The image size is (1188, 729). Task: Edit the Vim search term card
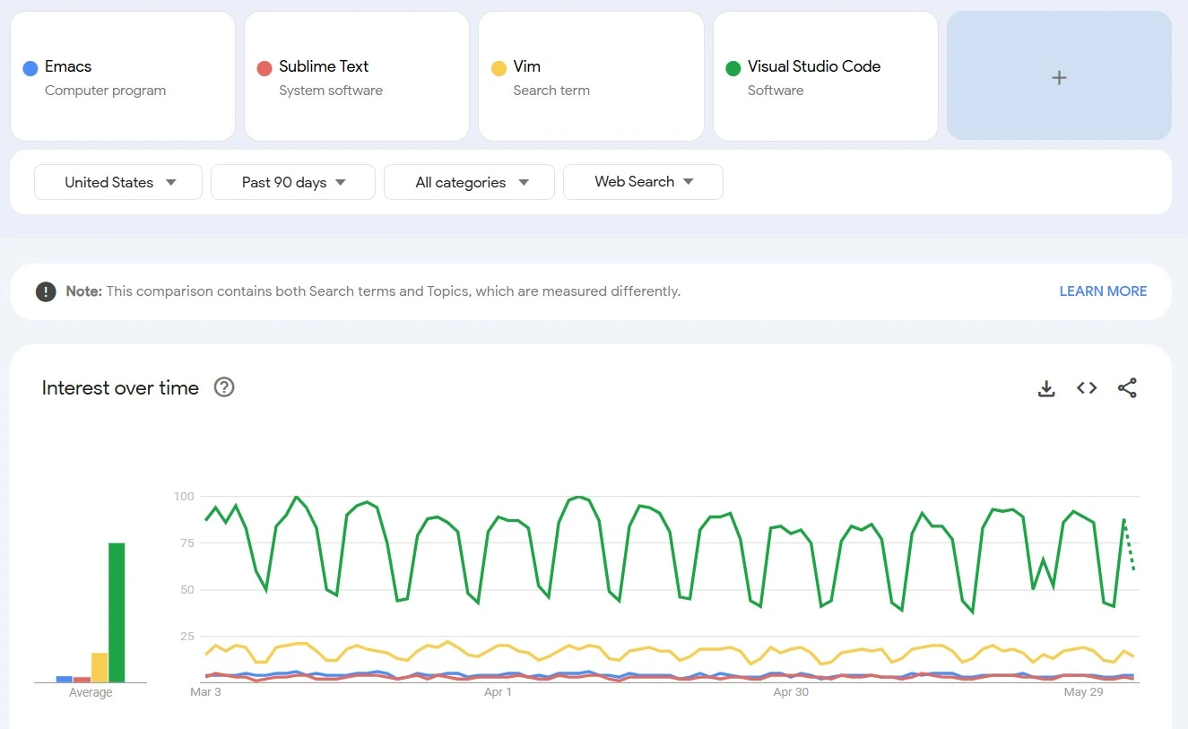(591, 76)
